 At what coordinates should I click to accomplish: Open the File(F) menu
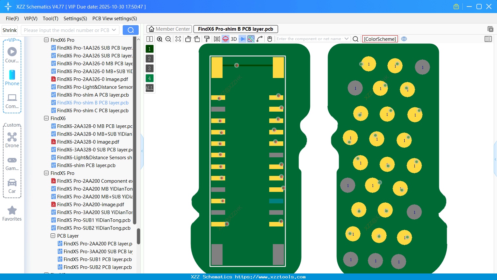(x=12, y=19)
